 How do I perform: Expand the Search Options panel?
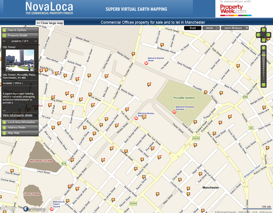pos(20,30)
